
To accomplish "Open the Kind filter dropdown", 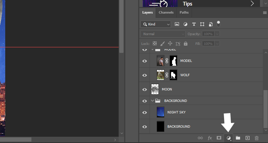I will 156,24.
